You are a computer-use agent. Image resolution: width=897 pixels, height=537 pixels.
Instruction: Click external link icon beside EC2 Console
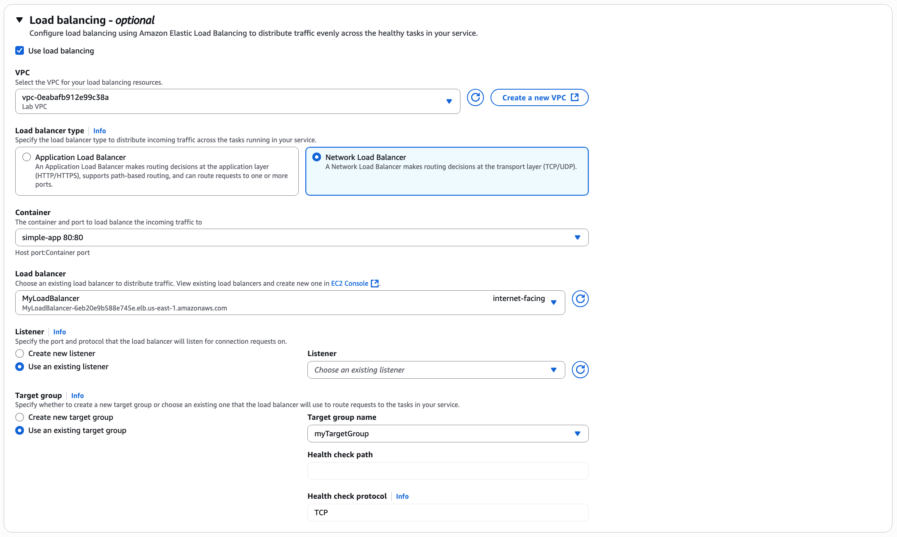[x=374, y=283]
